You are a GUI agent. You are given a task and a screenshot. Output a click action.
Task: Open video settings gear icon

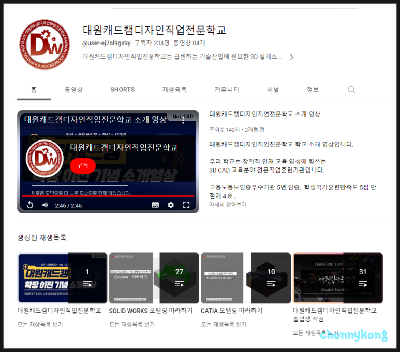171,205
